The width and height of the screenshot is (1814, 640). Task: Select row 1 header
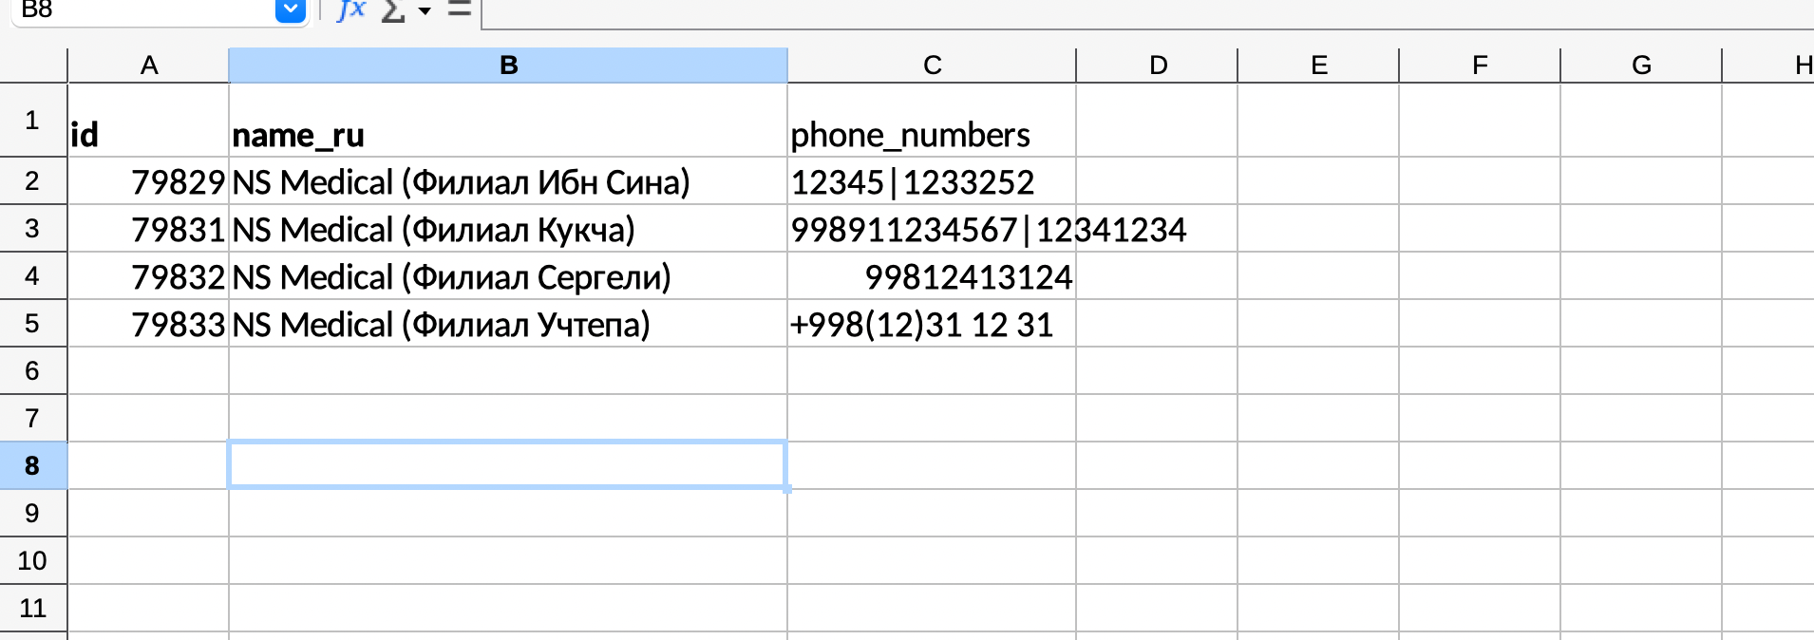33,120
